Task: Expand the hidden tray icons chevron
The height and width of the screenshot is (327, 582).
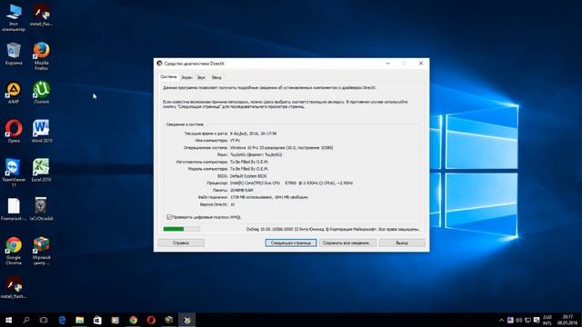Action: tap(501, 320)
